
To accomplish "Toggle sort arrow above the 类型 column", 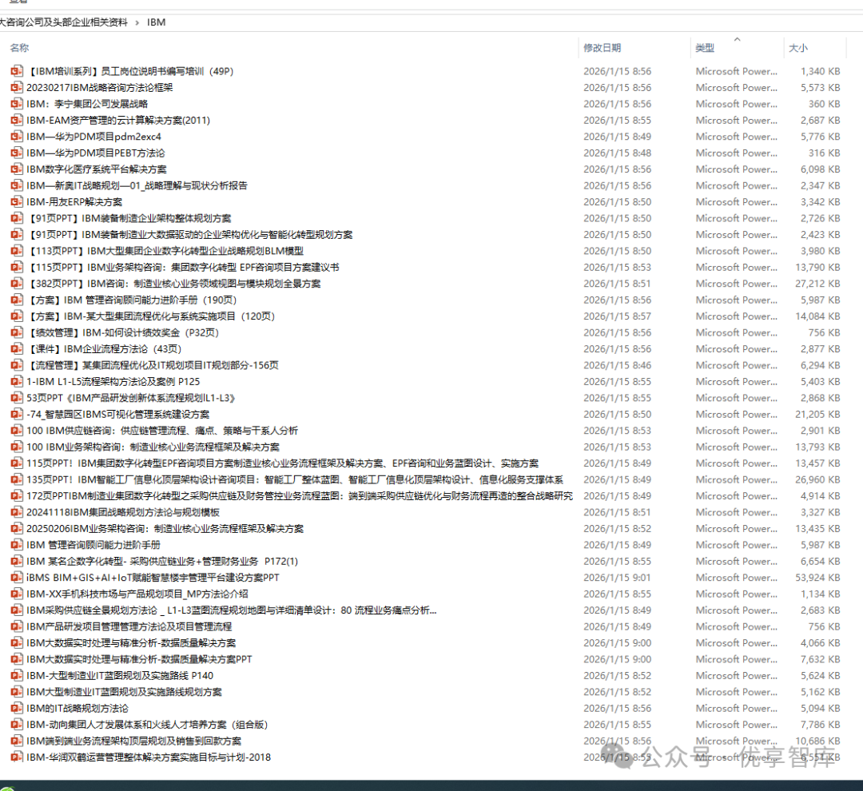I will 737,39.
